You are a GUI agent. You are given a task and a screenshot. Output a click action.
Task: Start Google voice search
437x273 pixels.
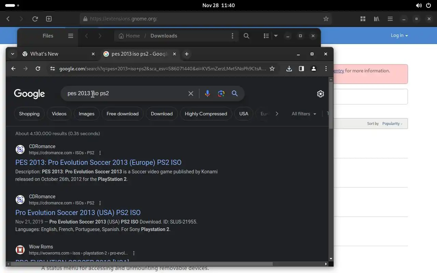click(207, 94)
